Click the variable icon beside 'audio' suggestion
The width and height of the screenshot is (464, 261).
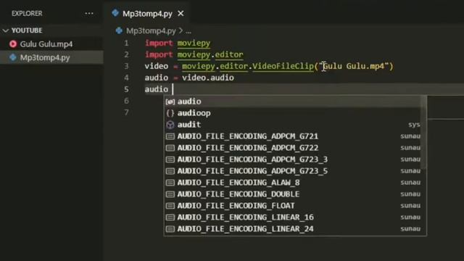tap(170, 101)
